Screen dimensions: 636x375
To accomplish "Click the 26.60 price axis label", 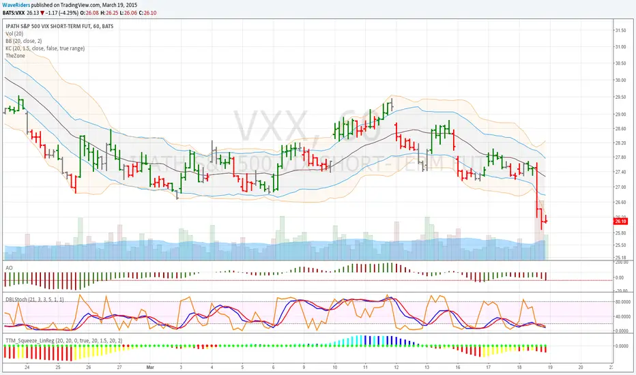I will [x=620, y=202].
